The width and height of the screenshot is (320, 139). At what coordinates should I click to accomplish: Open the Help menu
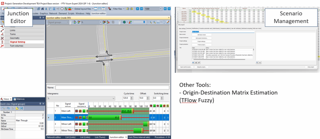[x=88, y=13]
